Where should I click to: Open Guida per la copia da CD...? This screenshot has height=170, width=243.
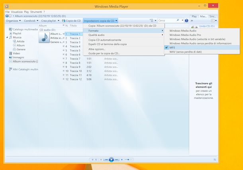coord(123,53)
